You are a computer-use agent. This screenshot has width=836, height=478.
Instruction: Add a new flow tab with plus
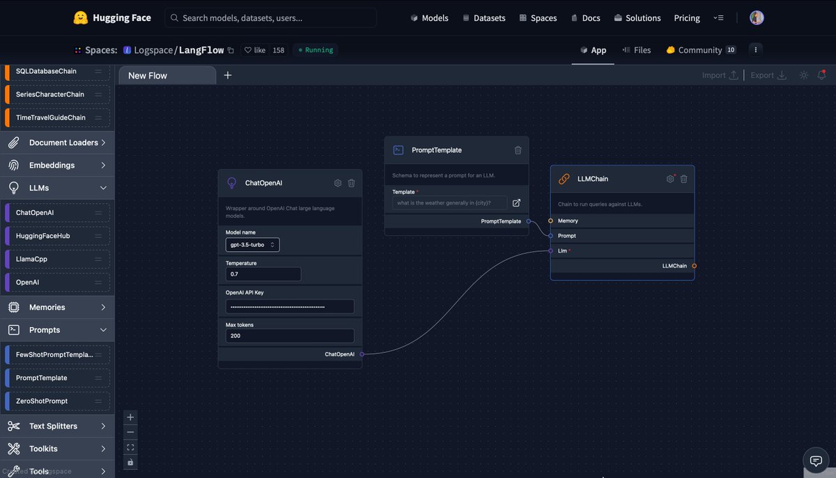coord(228,75)
